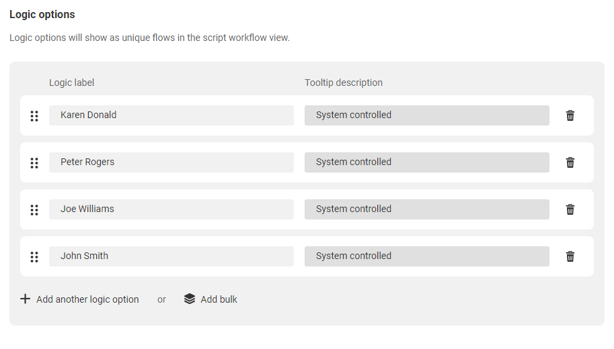Select the John Smith row grip icon
Image resolution: width=614 pixels, height=349 pixels.
pyautogui.click(x=34, y=257)
